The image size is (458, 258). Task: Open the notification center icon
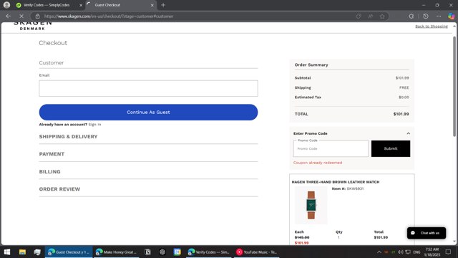(449, 252)
